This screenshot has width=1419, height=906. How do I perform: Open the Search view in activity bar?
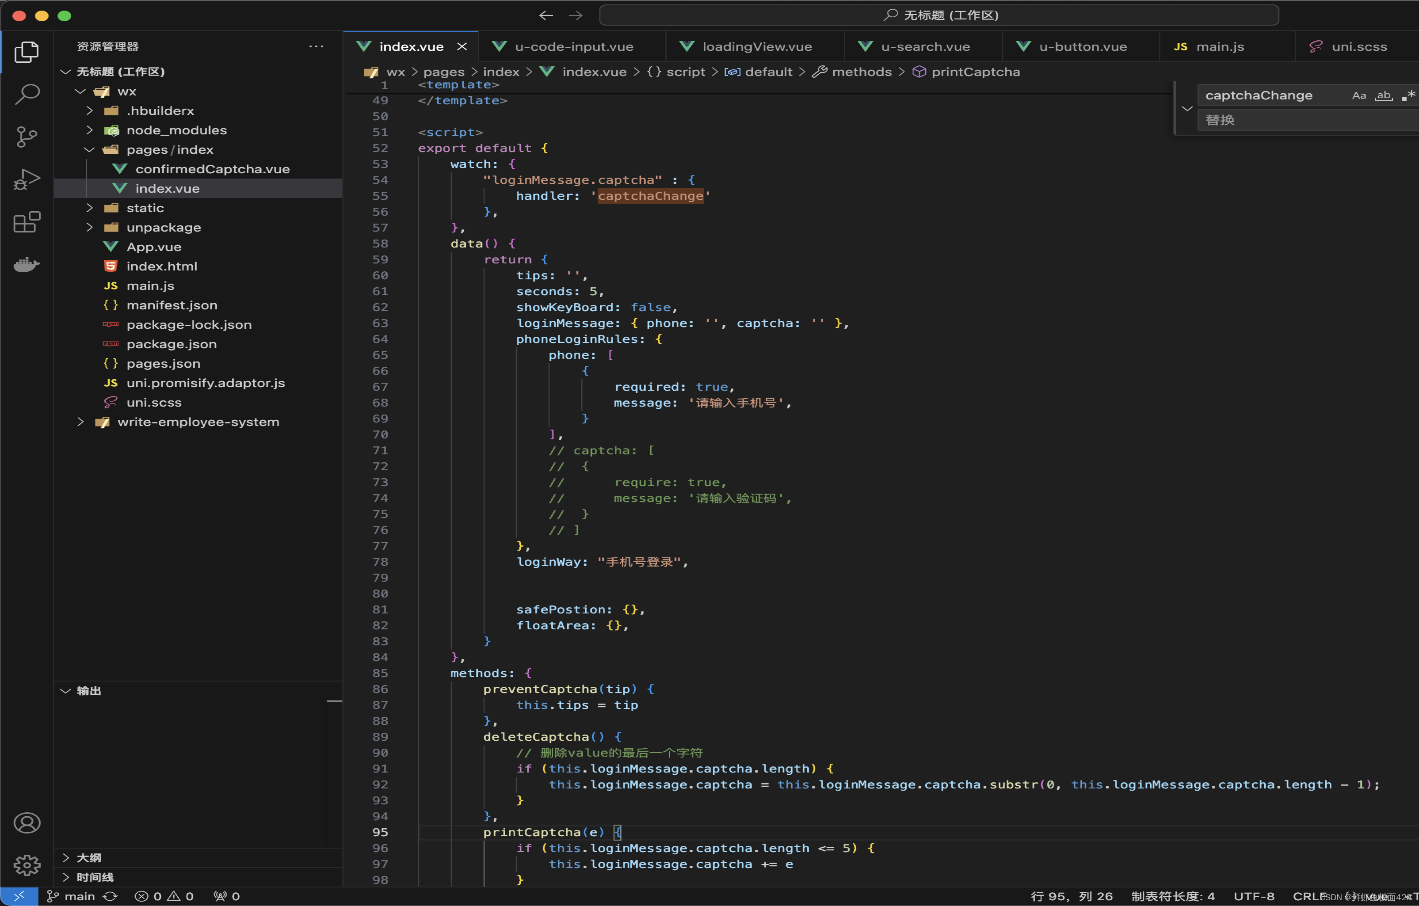(x=27, y=94)
